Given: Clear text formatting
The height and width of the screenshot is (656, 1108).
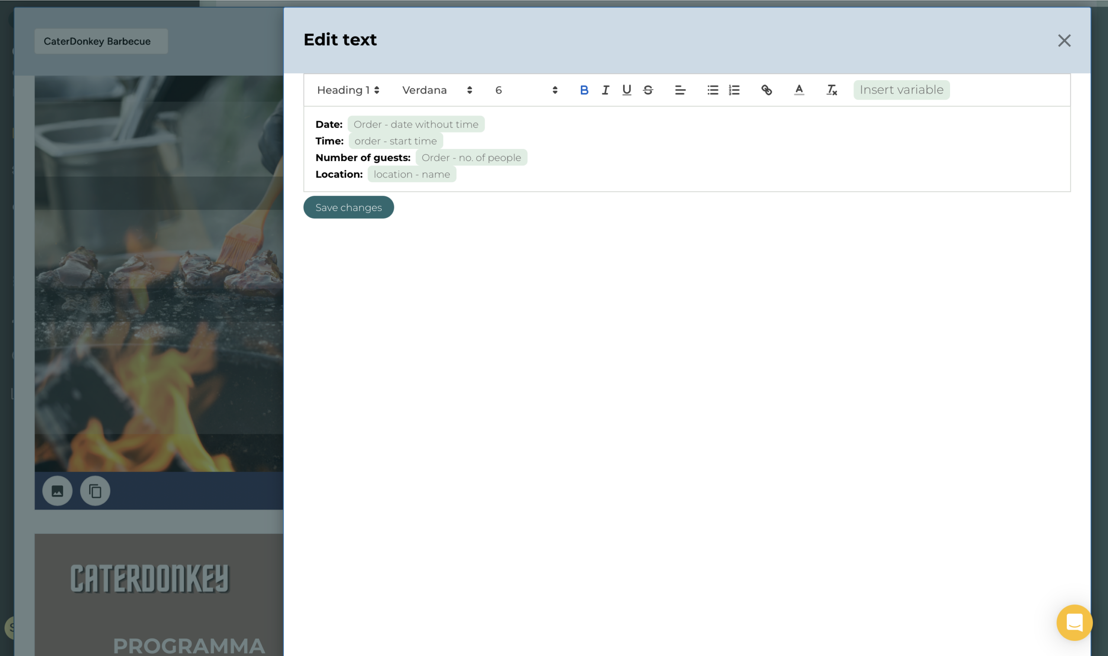Looking at the screenshot, I should tap(831, 90).
